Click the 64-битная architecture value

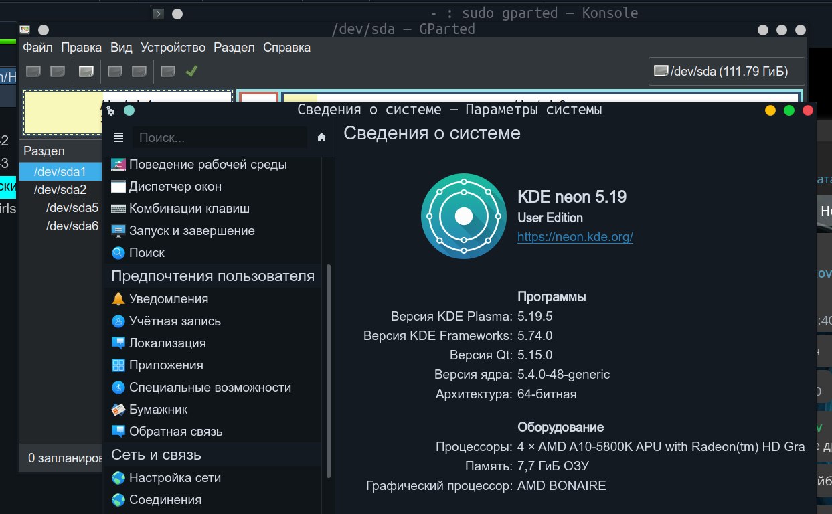pos(547,394)
